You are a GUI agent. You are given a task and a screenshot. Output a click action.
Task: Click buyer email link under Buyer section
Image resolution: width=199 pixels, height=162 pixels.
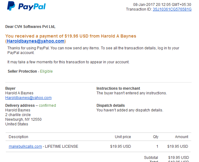pyautogui.click(x=29, y=98)
